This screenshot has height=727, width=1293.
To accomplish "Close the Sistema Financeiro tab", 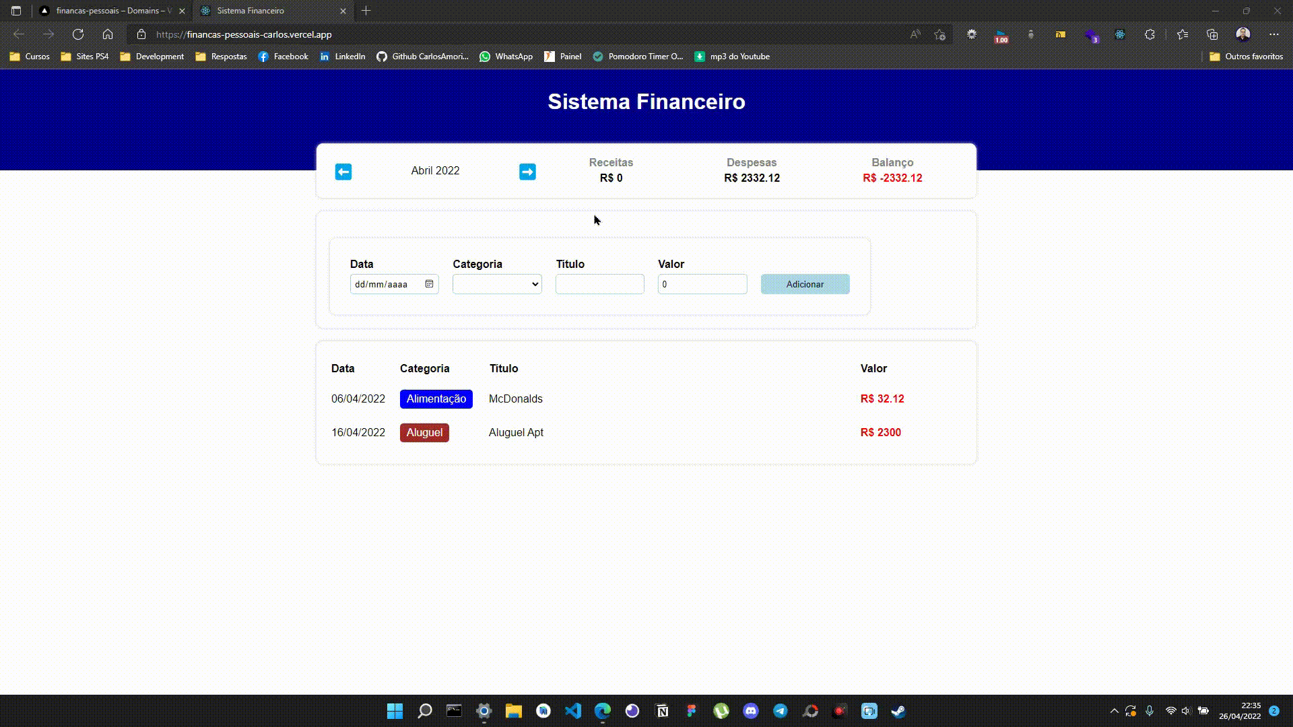I will (343, 11).
